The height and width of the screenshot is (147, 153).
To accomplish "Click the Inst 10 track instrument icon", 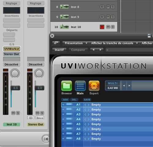I will point(64,27).
